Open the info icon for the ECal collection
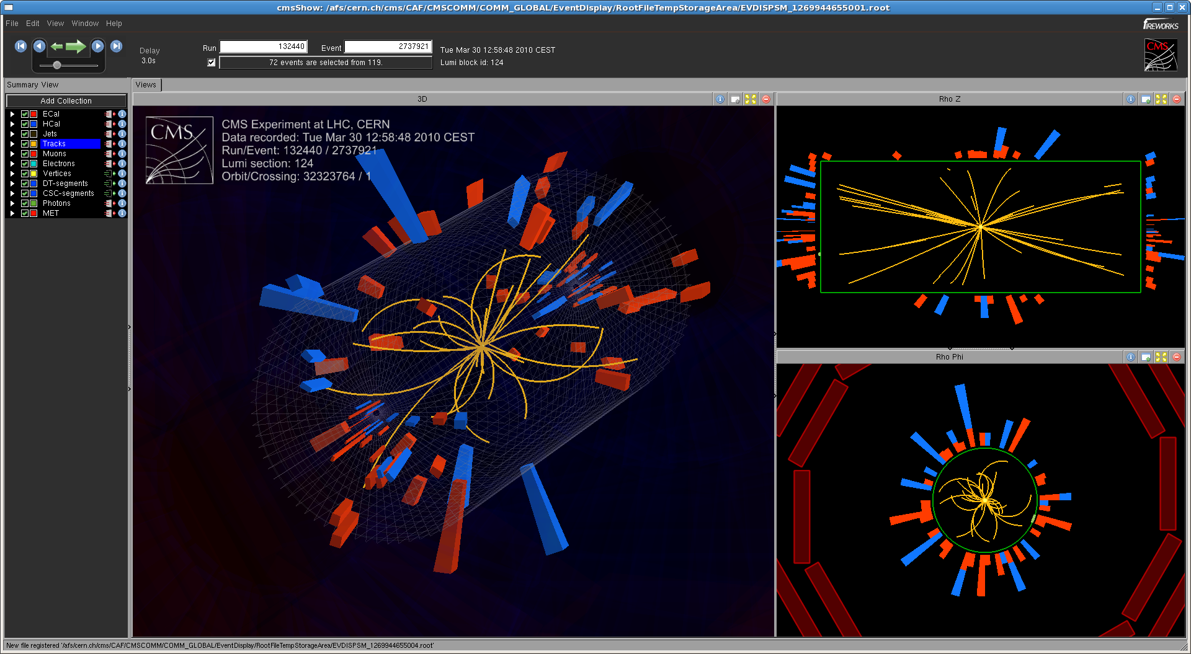The image size is (1191, 654). coord(122,114)
